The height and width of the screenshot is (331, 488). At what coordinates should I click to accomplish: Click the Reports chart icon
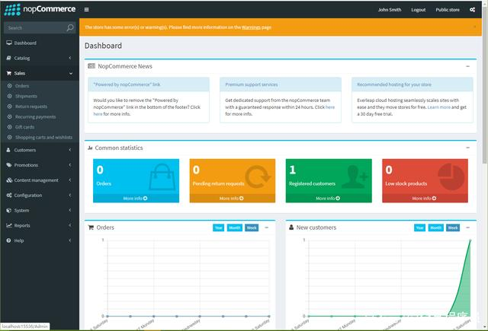[x=9, y=225]
